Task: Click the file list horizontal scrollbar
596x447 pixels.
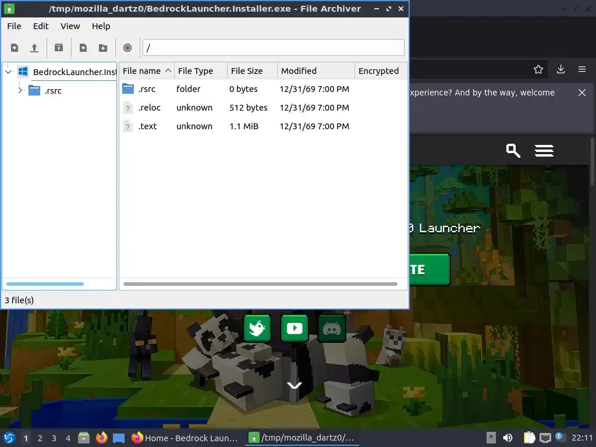Action: (x=260, y=284)
